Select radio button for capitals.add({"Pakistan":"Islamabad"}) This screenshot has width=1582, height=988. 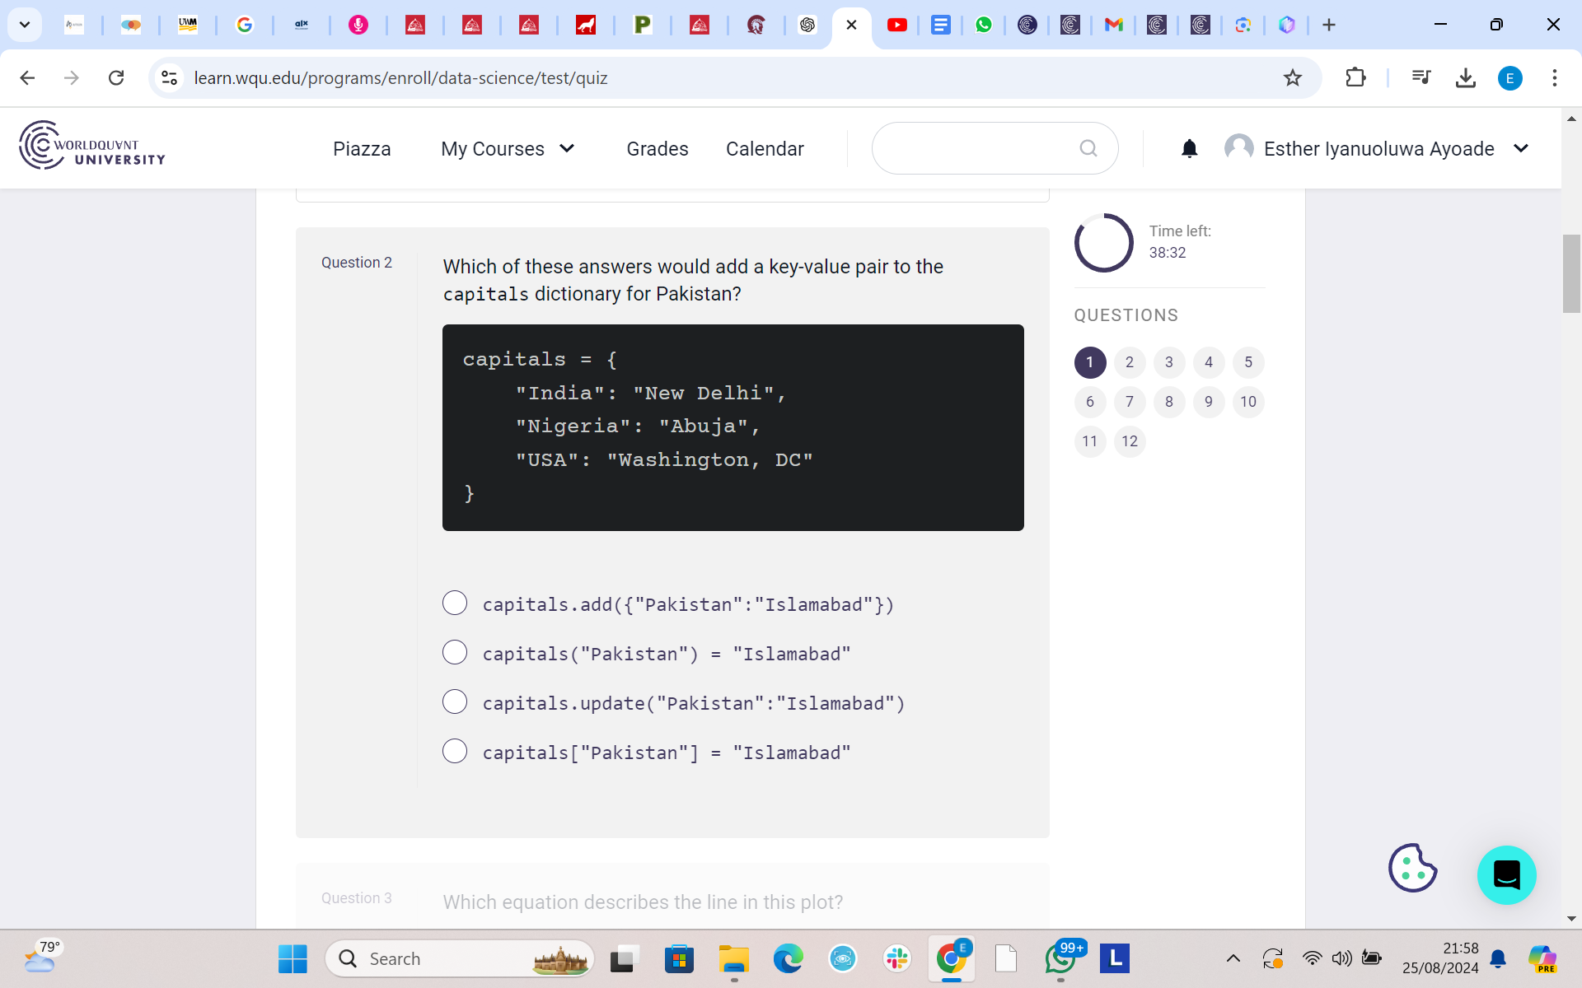pyautogui.click(x=453, y=604)
